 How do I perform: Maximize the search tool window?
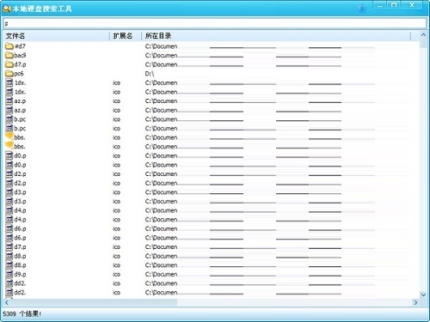394,5
